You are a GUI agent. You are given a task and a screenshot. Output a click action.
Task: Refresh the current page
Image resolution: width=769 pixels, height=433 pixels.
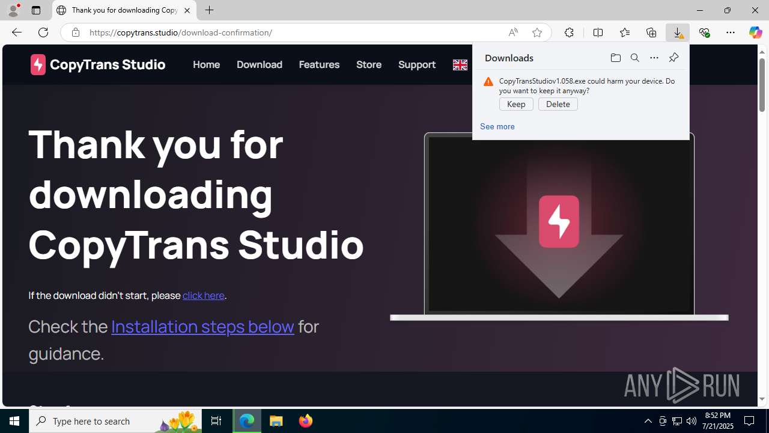tap(43, 32)
